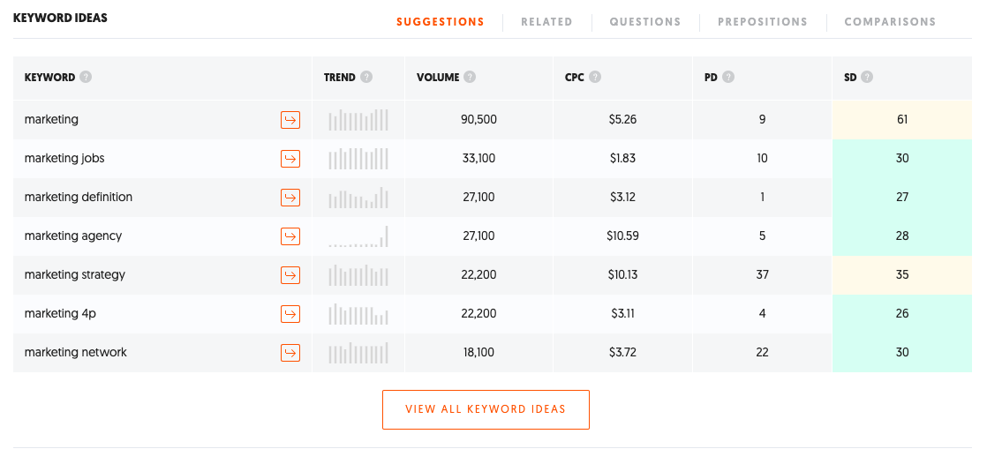Show the PD column help tooltip
987x449 pixels.
pos(728,78)
